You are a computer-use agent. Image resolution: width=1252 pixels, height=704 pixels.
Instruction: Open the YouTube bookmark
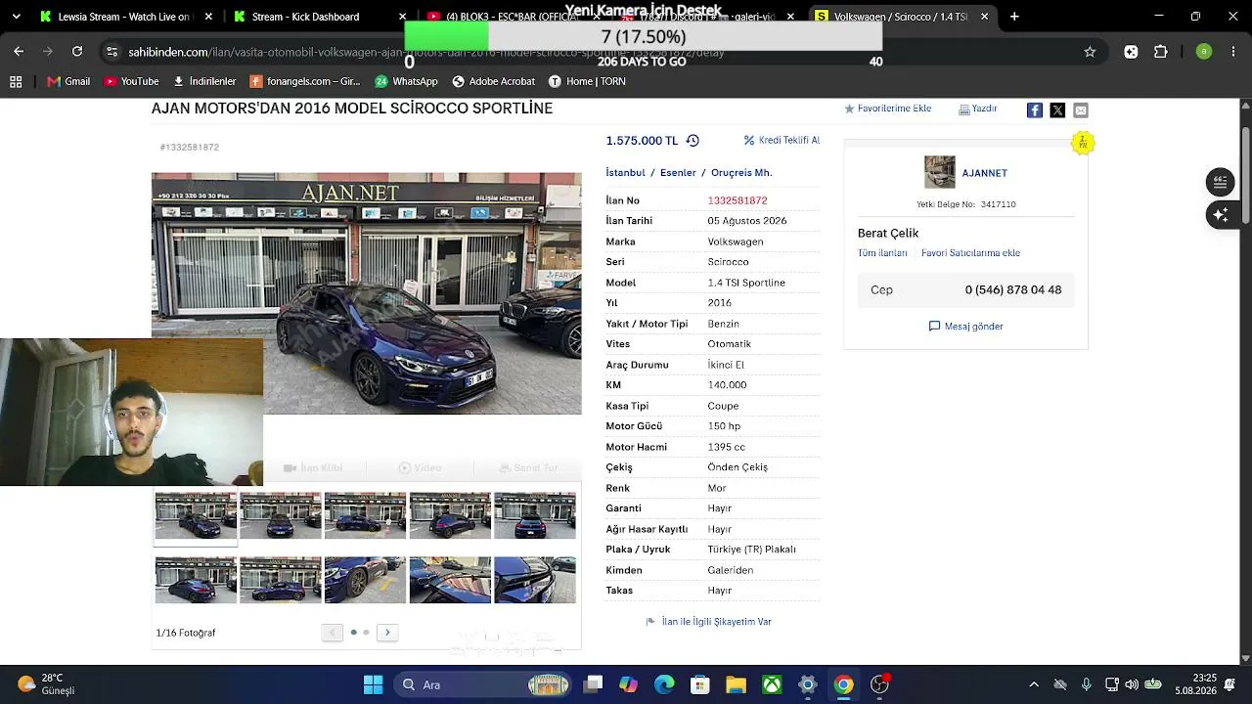[x=131, y=81]
